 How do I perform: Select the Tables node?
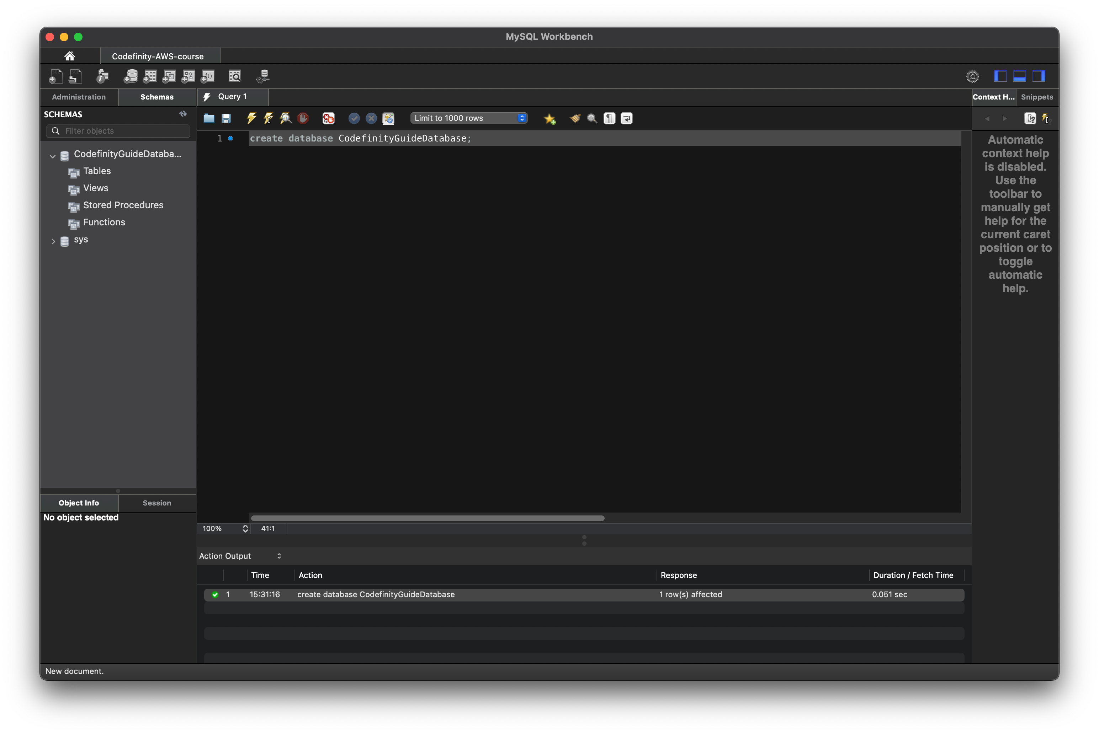97,171
